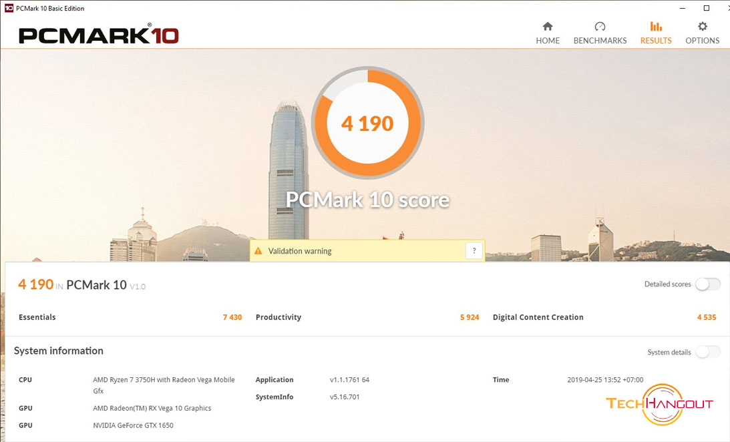Click the PCMark 10 app icon in title bar

click(9, 8)
